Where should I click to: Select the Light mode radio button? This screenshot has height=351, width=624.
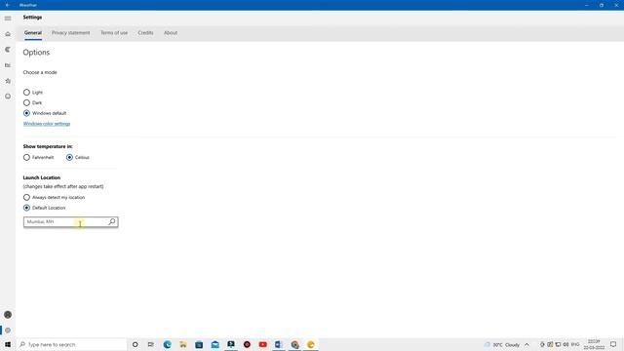26,93
